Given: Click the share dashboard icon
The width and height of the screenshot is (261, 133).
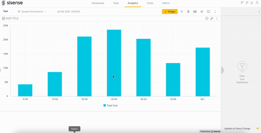Looking at the screenshot, I should (x=202, y=11).
